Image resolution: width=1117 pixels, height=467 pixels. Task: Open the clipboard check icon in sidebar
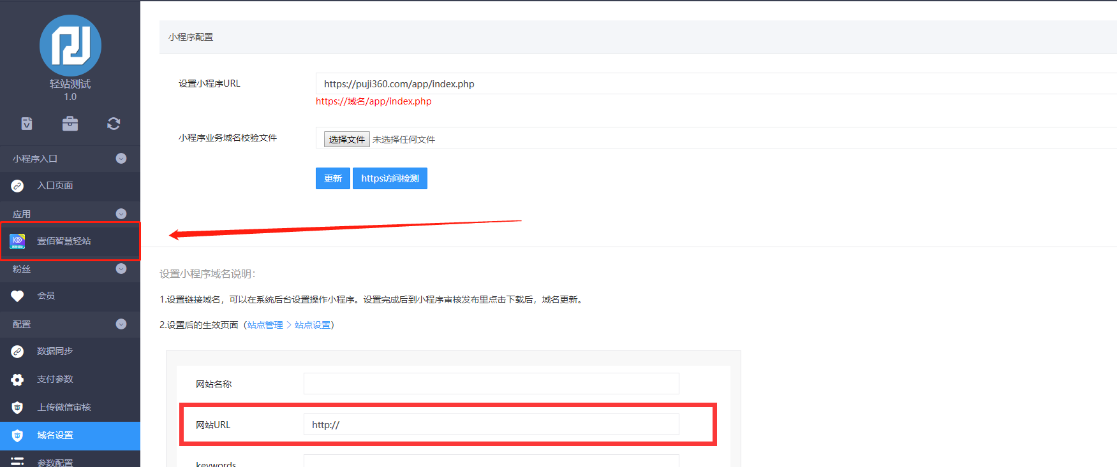[27, 124]
